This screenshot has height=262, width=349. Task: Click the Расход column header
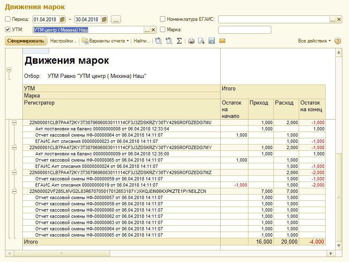(286, 109)
